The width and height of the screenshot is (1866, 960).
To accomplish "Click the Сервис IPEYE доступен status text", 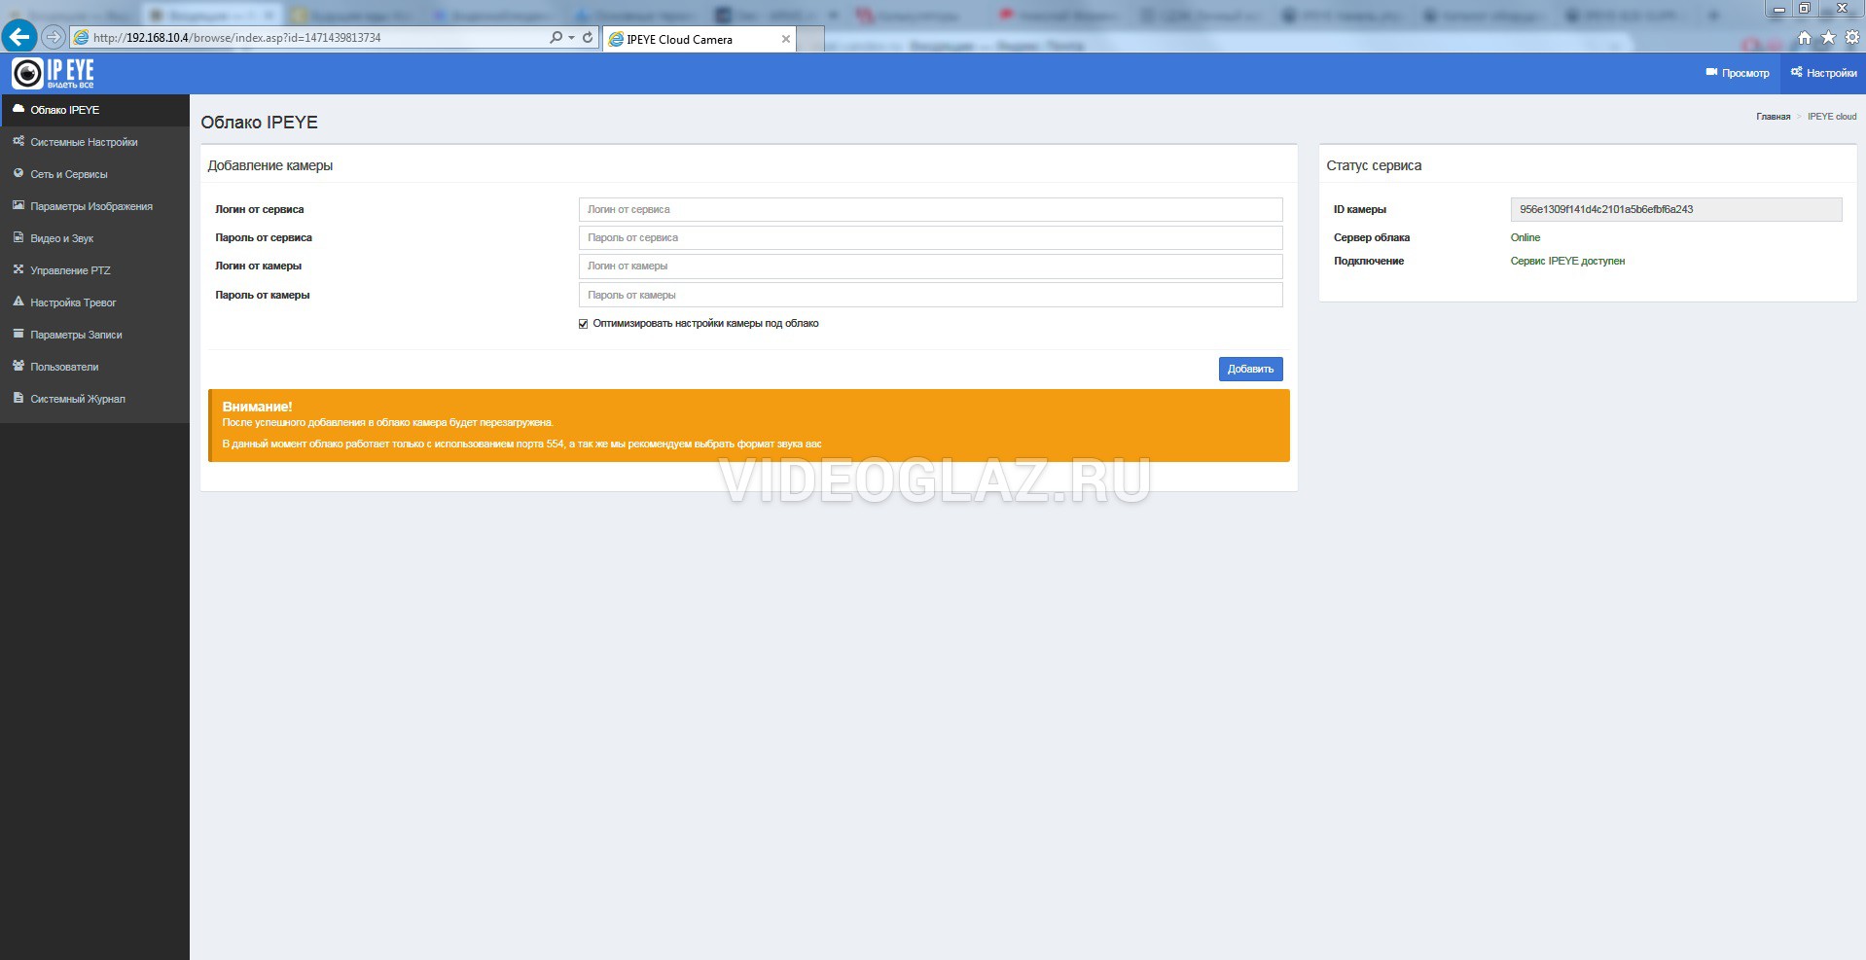I will pos(1567,261).
